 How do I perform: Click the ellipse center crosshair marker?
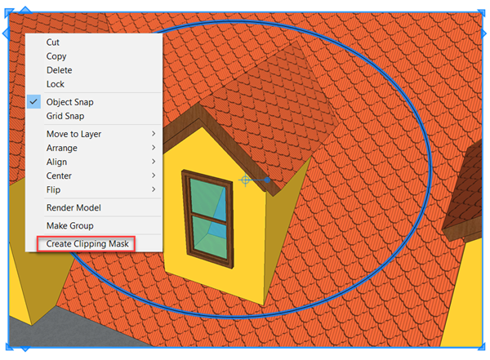[x=246, y=180]
